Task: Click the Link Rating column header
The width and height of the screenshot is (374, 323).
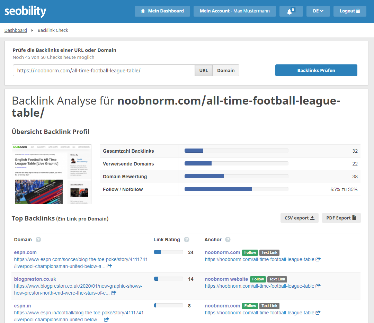Action: [x=167, y=240]
